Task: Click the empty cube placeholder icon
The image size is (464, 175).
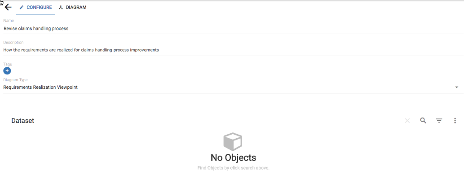Action: [x=233, y=142]
